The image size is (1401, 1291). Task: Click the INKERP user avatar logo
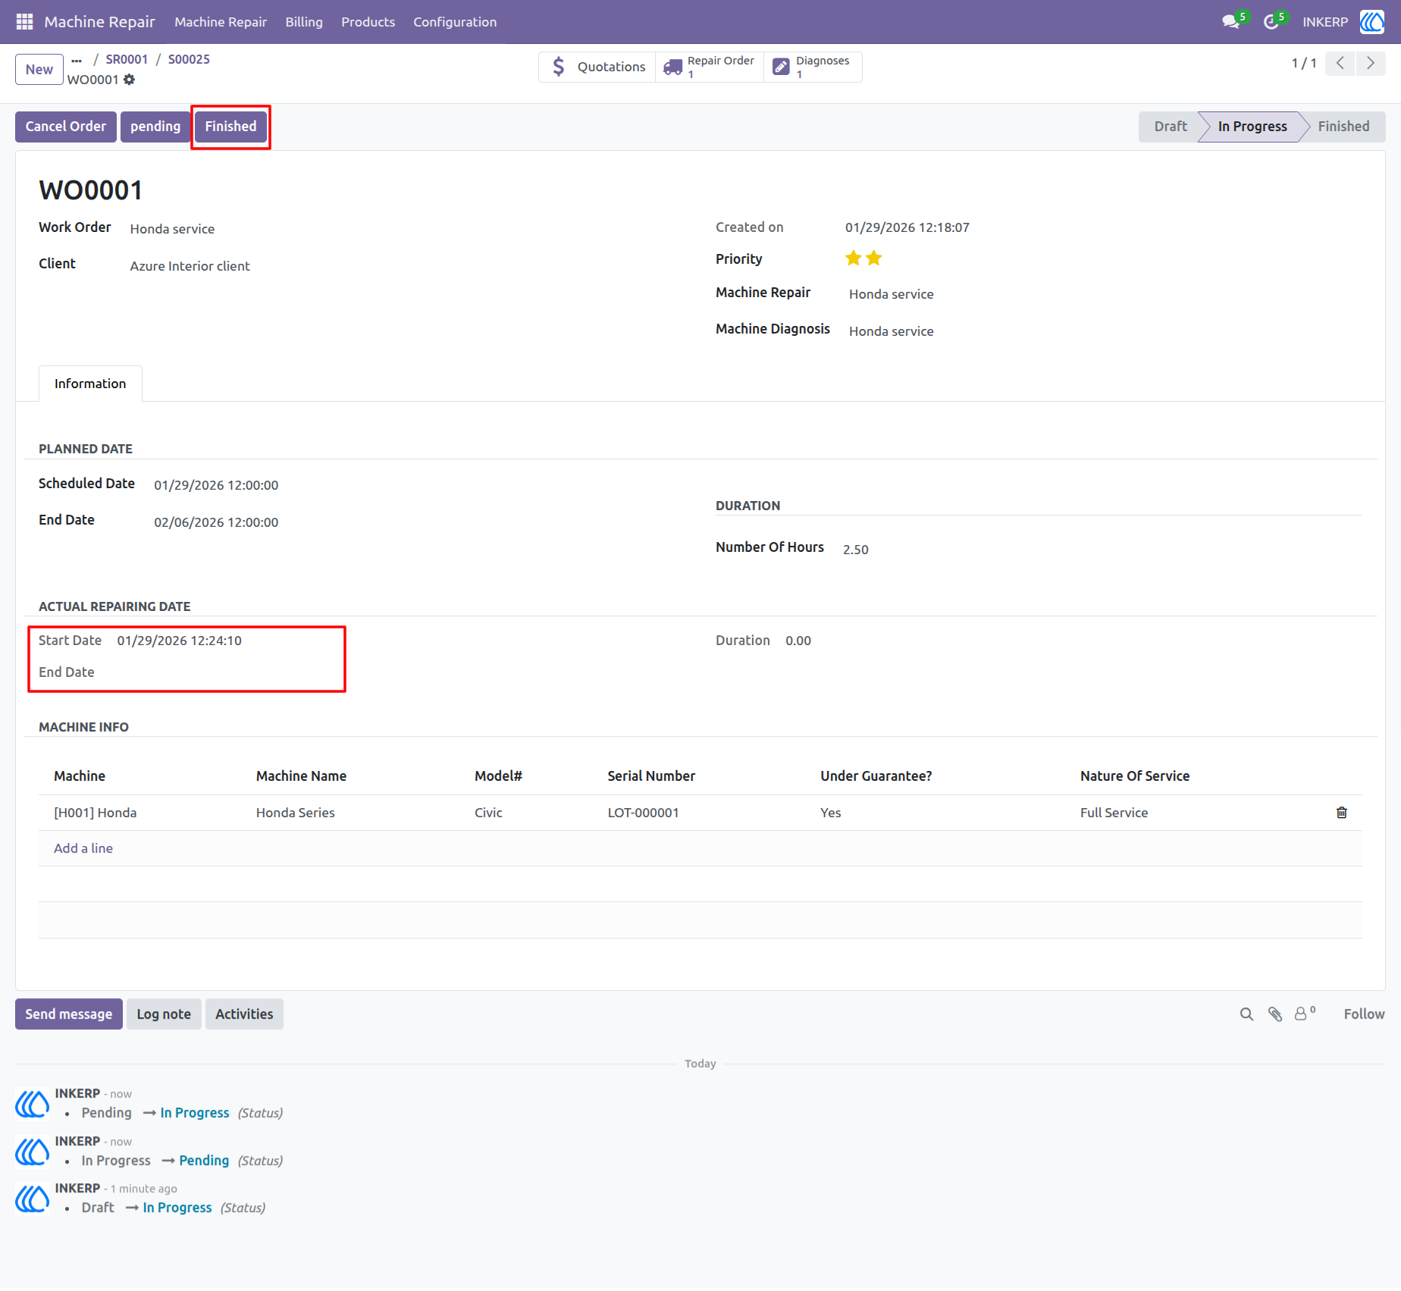point(1372,22)
